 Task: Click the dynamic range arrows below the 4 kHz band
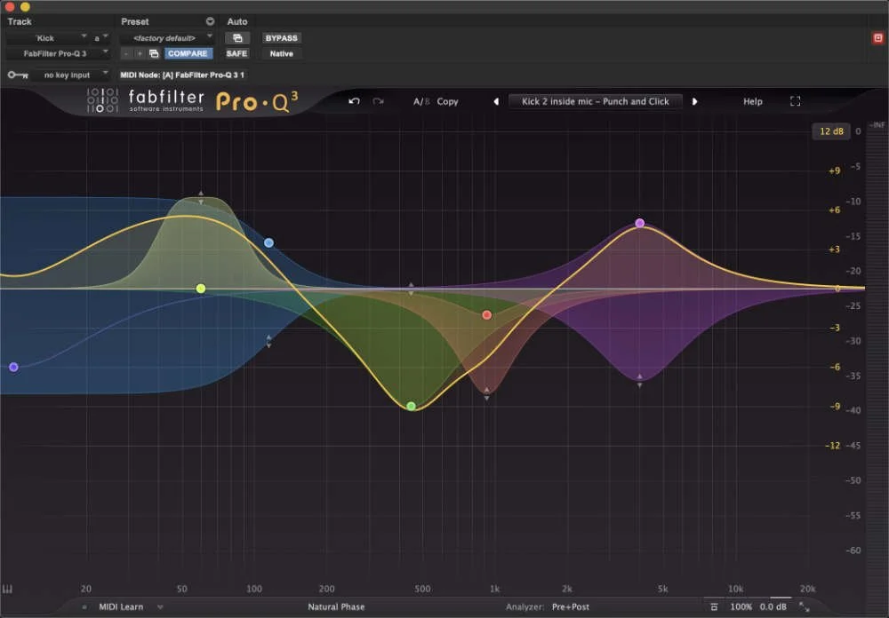click(x=639, y=380)
